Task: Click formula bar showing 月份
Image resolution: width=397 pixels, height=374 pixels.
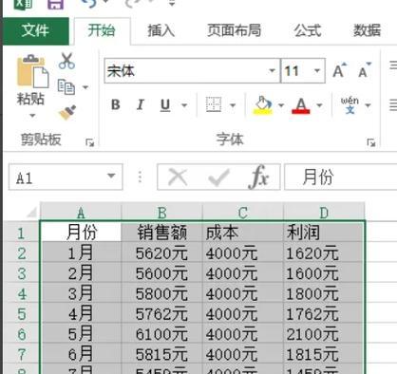Action: (x=341, y=177)
